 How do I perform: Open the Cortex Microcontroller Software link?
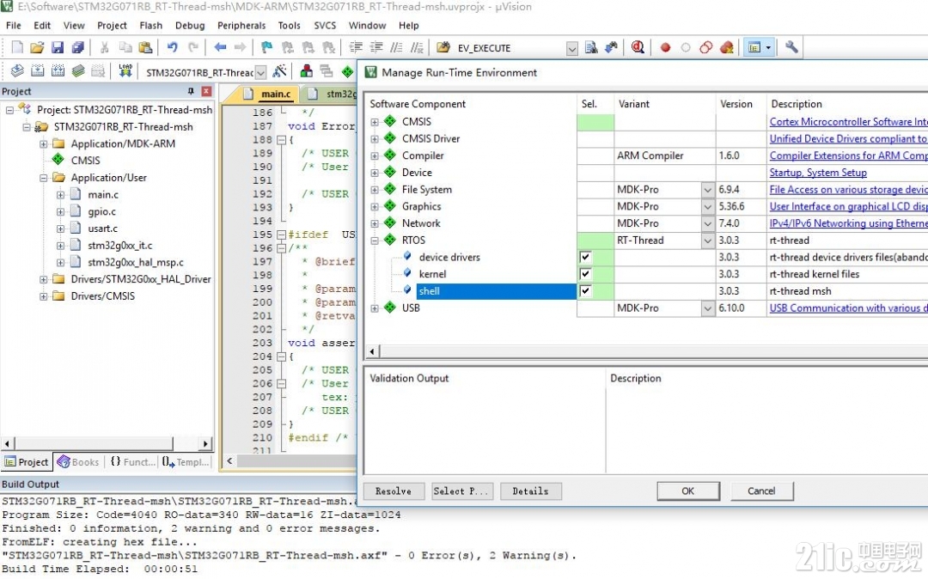coord(848,122)
